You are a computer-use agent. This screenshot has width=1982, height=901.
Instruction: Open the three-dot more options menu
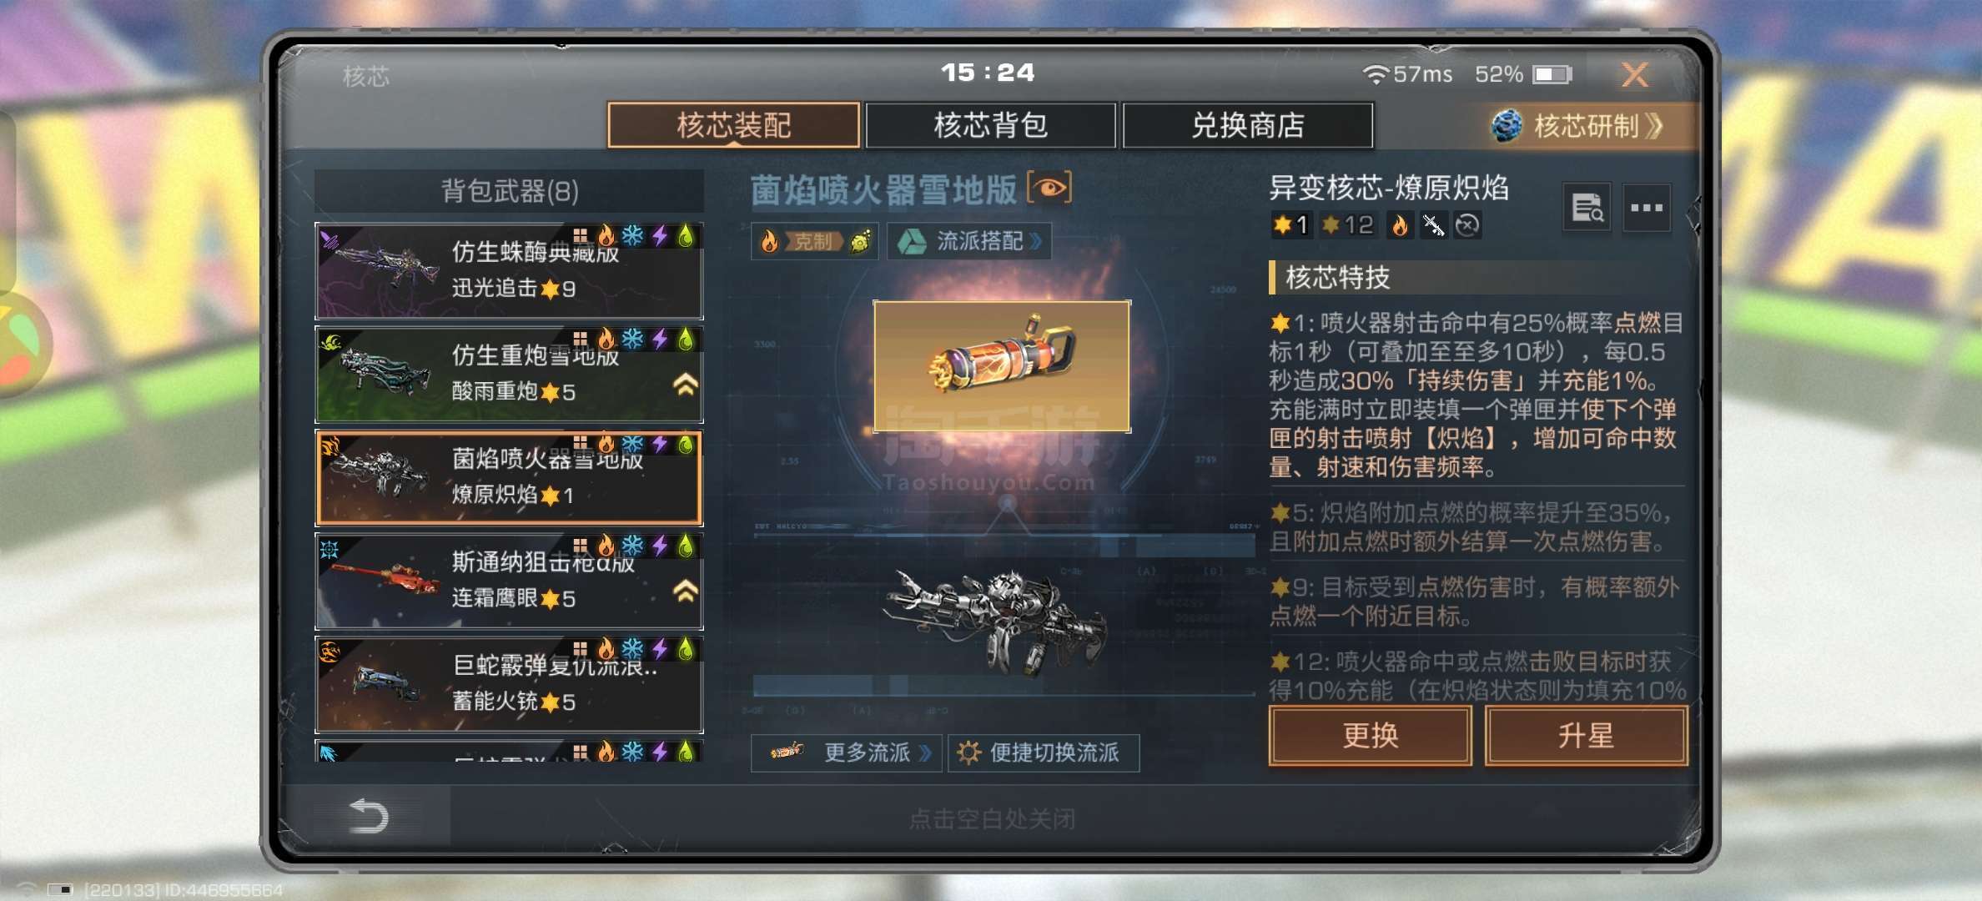tap(1647, 208)
